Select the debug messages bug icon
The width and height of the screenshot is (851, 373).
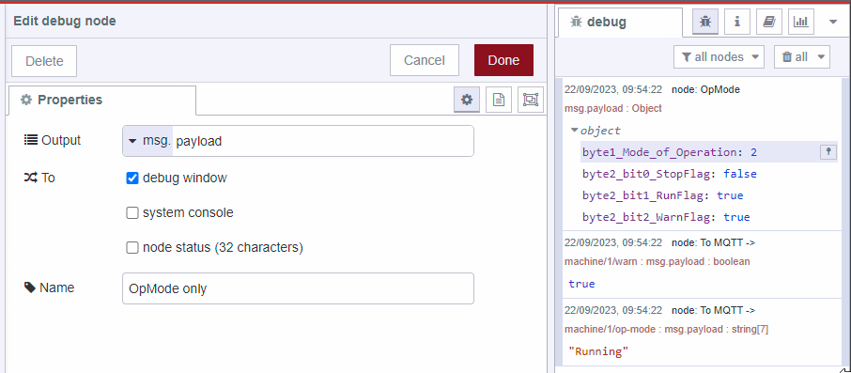coord(705,22)
